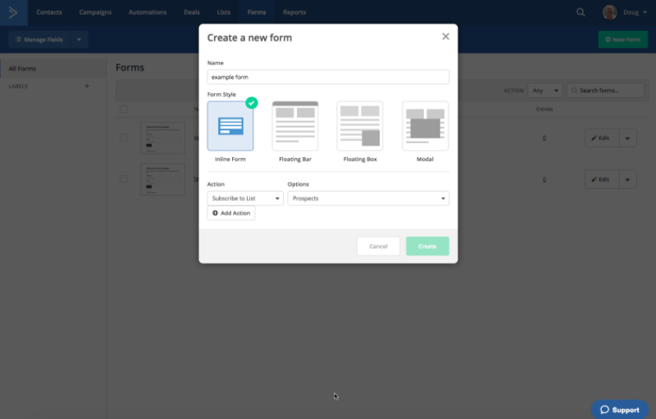Image resolution: width=656 pixels, height=419 pixels.
Task: Toggle the select-all forms checkbox in header
Action: (x=124, y=110)
